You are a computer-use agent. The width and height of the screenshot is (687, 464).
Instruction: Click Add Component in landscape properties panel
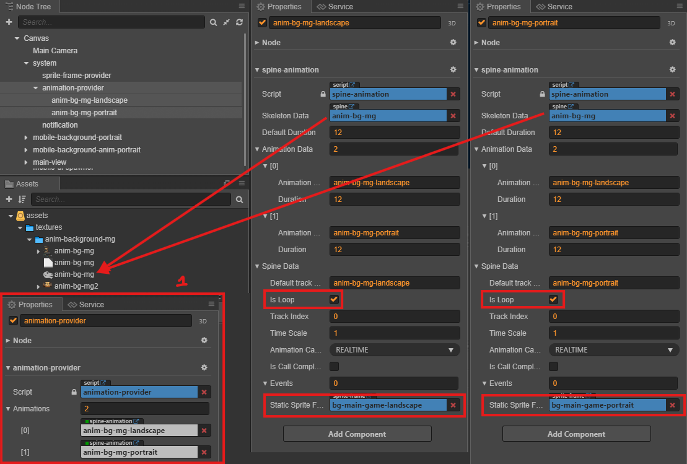point(357,434)
